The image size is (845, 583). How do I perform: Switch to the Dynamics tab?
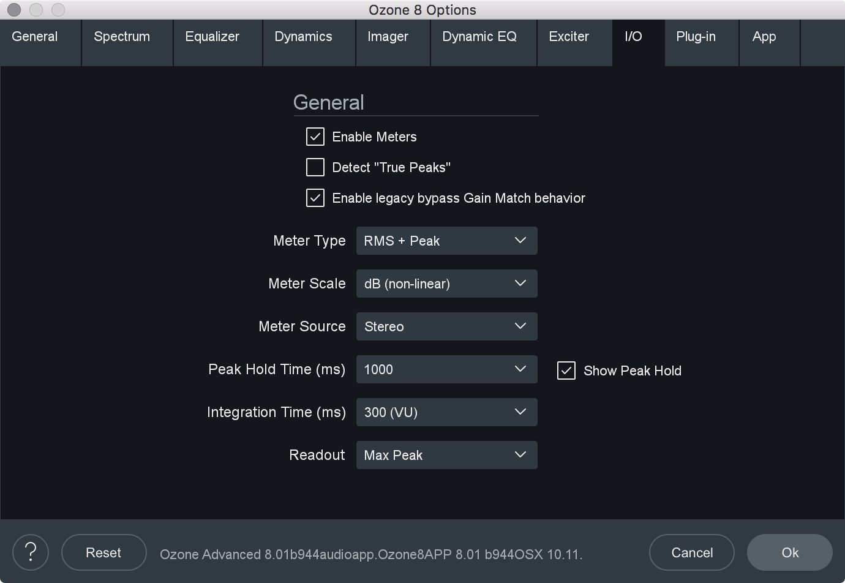pos(309,43)
